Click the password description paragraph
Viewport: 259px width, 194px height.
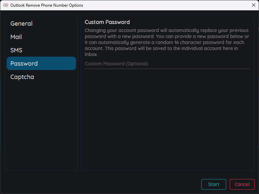(167, 42)
